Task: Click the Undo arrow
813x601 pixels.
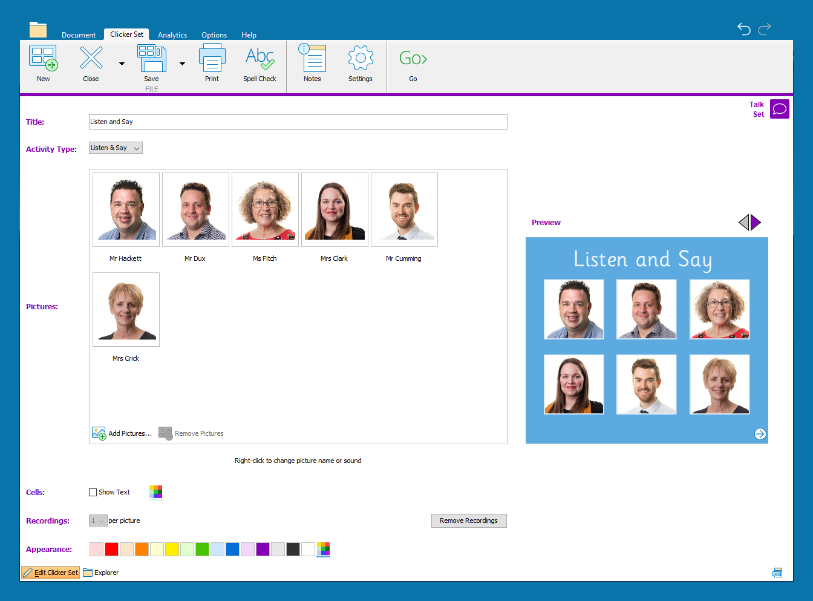Action: pyautogui.click(x=743, y=29)
